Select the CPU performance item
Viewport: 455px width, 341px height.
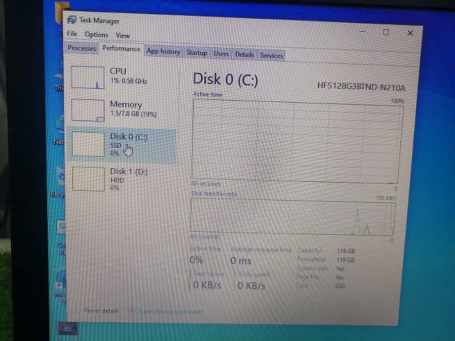pyautogui.click(x=122, y=77)
